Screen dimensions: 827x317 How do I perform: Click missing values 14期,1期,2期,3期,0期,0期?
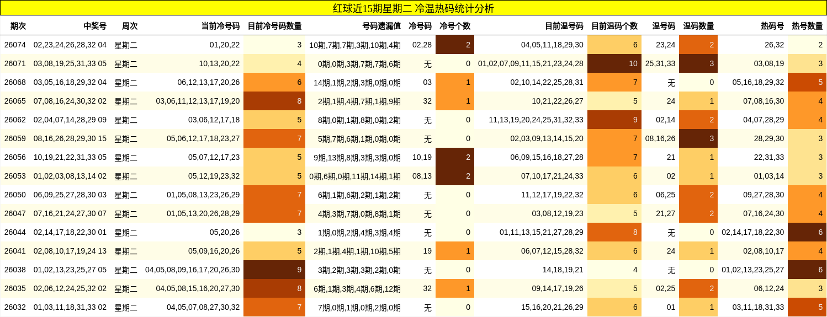(357, 82)
